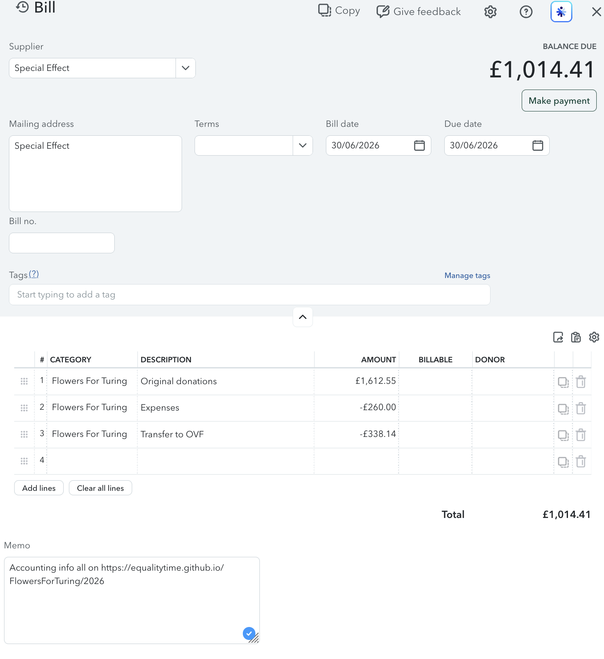Image resolution: width=604 pixels, height=659 pixels.
Task: Click the paste lines clipboard icon
Action: click(x=576, y=337)
